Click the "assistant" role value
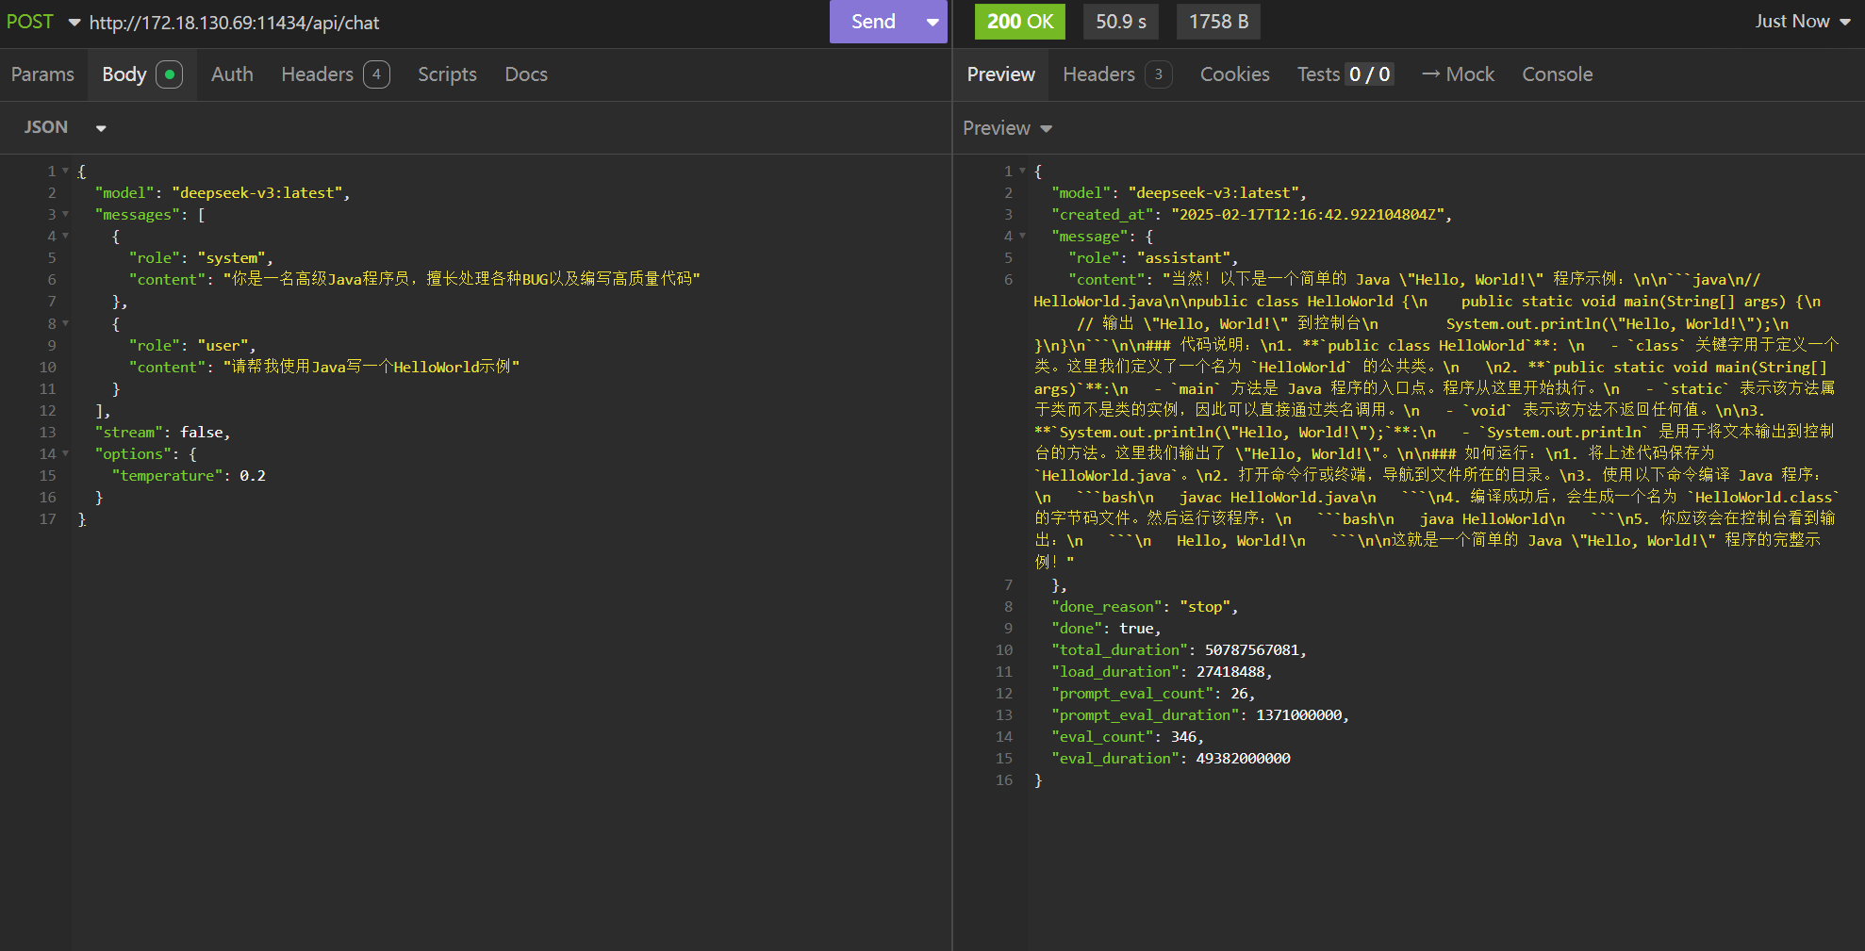 1183,258
